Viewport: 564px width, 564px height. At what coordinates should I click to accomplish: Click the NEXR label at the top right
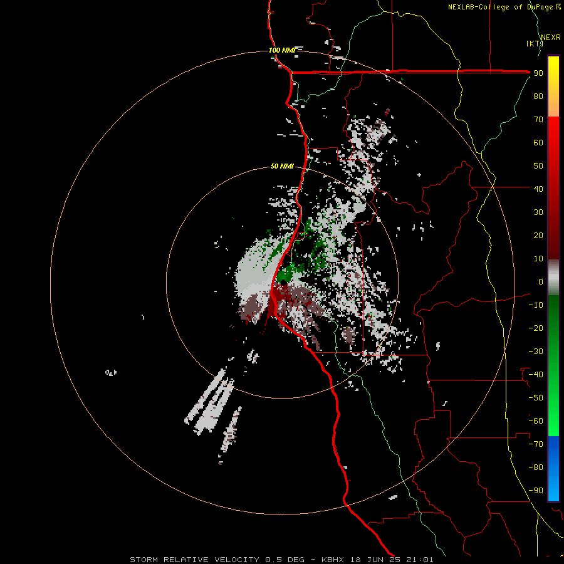pyautogui.click(x=550, y=38)
